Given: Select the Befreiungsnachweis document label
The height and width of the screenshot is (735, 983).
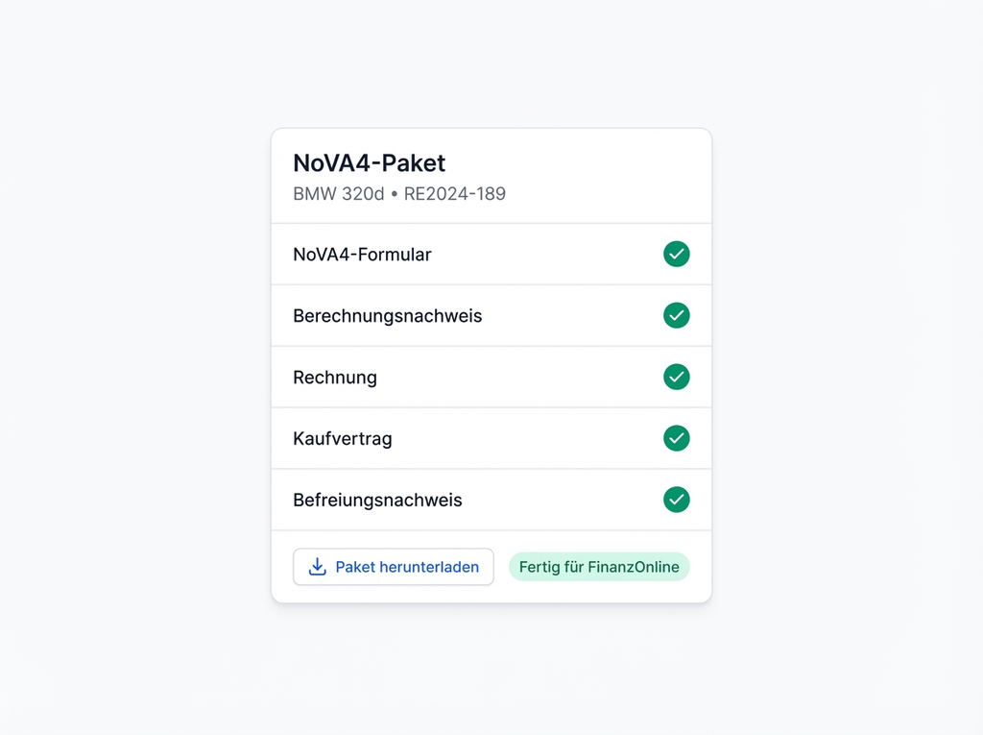Looking at the screenshot, I should 377,501.
